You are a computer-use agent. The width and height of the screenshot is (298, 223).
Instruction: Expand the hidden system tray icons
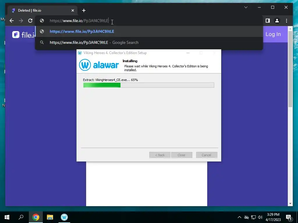pos(240,217)
